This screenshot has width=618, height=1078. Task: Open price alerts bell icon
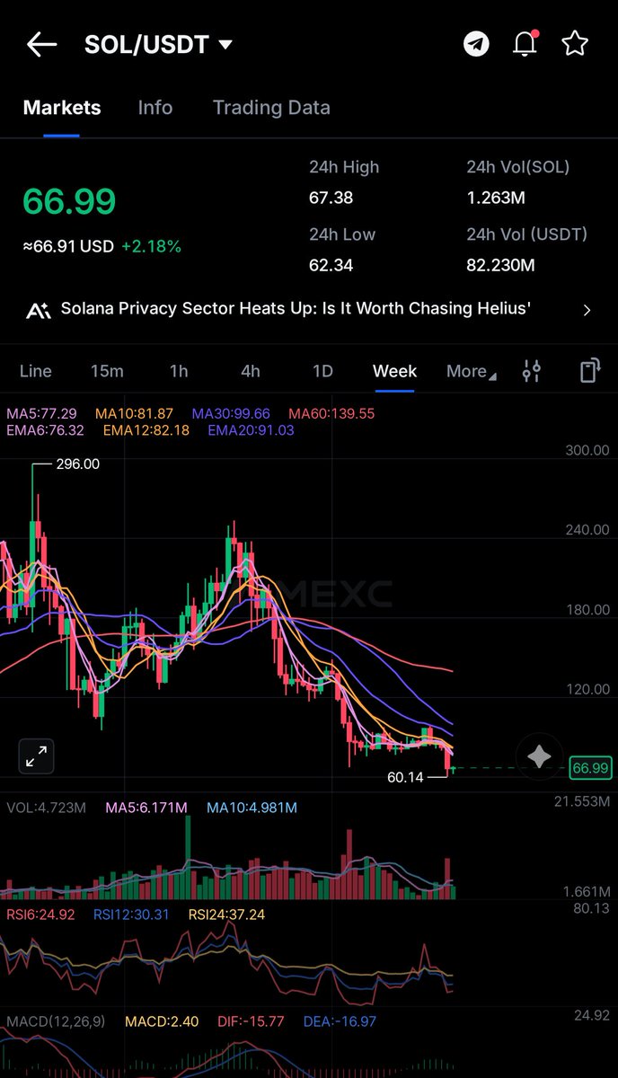pyautogui.click(x=525, y=44)
